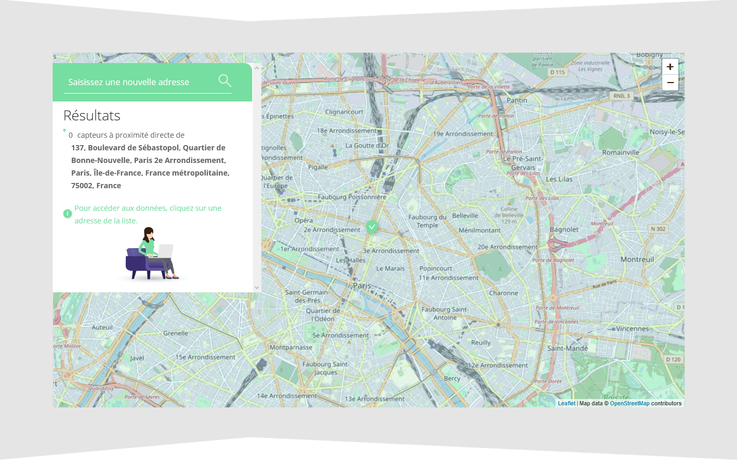
Task: Click the Pantin label on the map
Action: [517, 100]
